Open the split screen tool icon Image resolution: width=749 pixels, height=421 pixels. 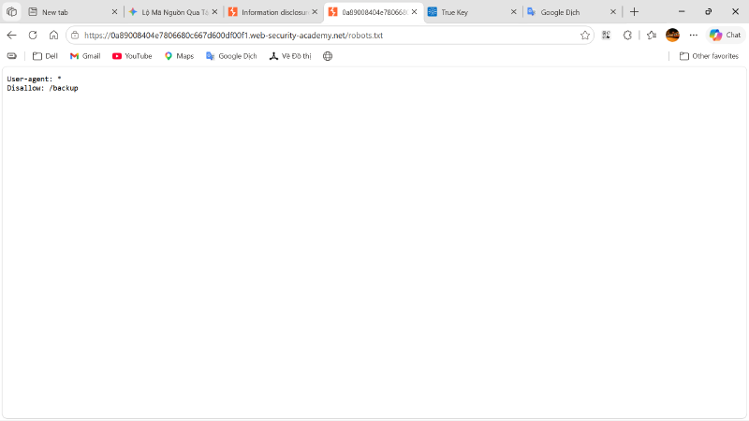coord(606,35)
